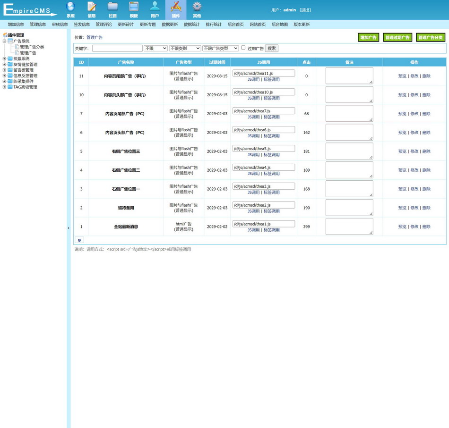Click 修改 for 右侧广告位置三
Image resolution: width=449 pixels, height=428 pixels.
click(x=414, y=151)
